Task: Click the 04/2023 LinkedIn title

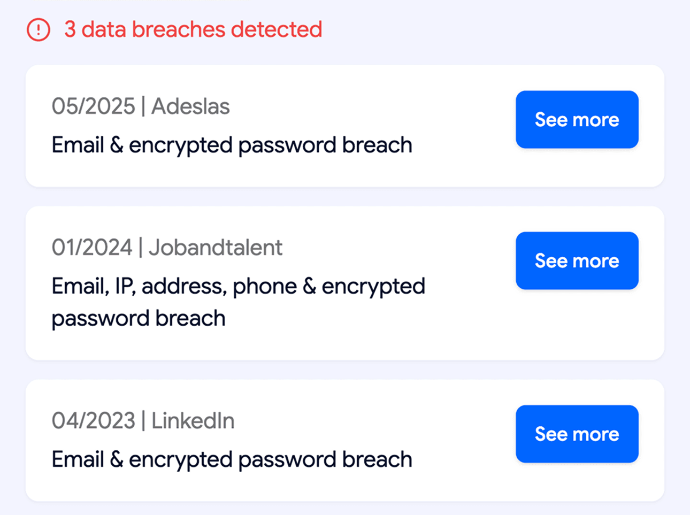Action: click(x=143, y=420)
